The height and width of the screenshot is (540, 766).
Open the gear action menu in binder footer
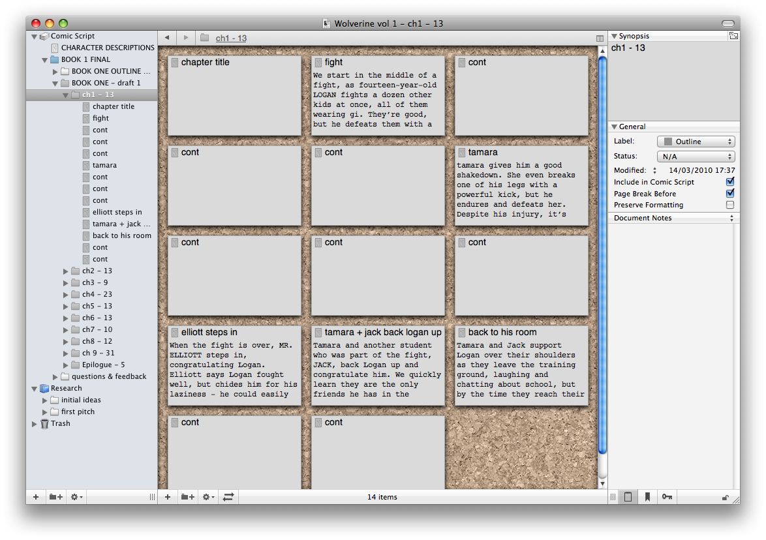(x=76, y=497)
